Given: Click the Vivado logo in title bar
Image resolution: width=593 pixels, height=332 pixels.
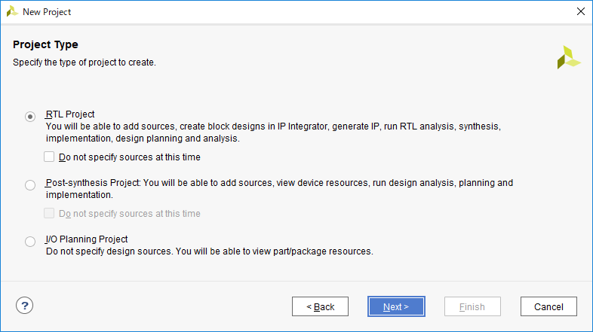Looking at the screenshot, I should (x=12, y=12).
